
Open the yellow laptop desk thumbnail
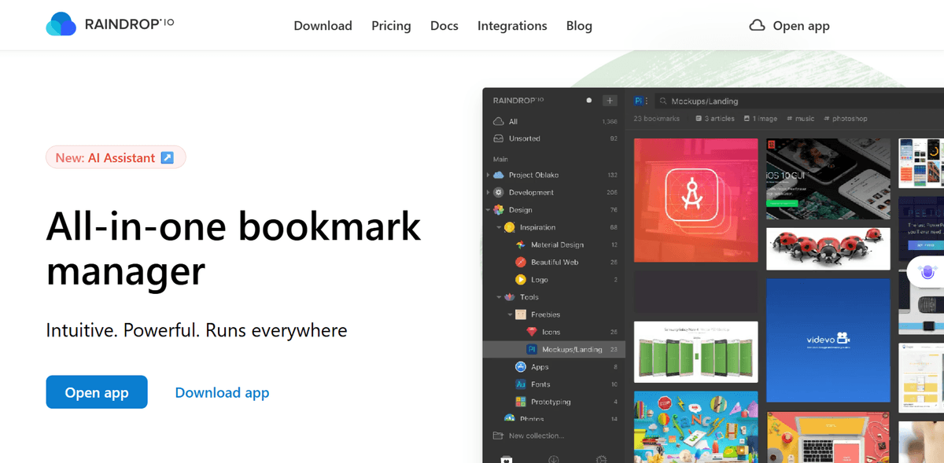828,437
